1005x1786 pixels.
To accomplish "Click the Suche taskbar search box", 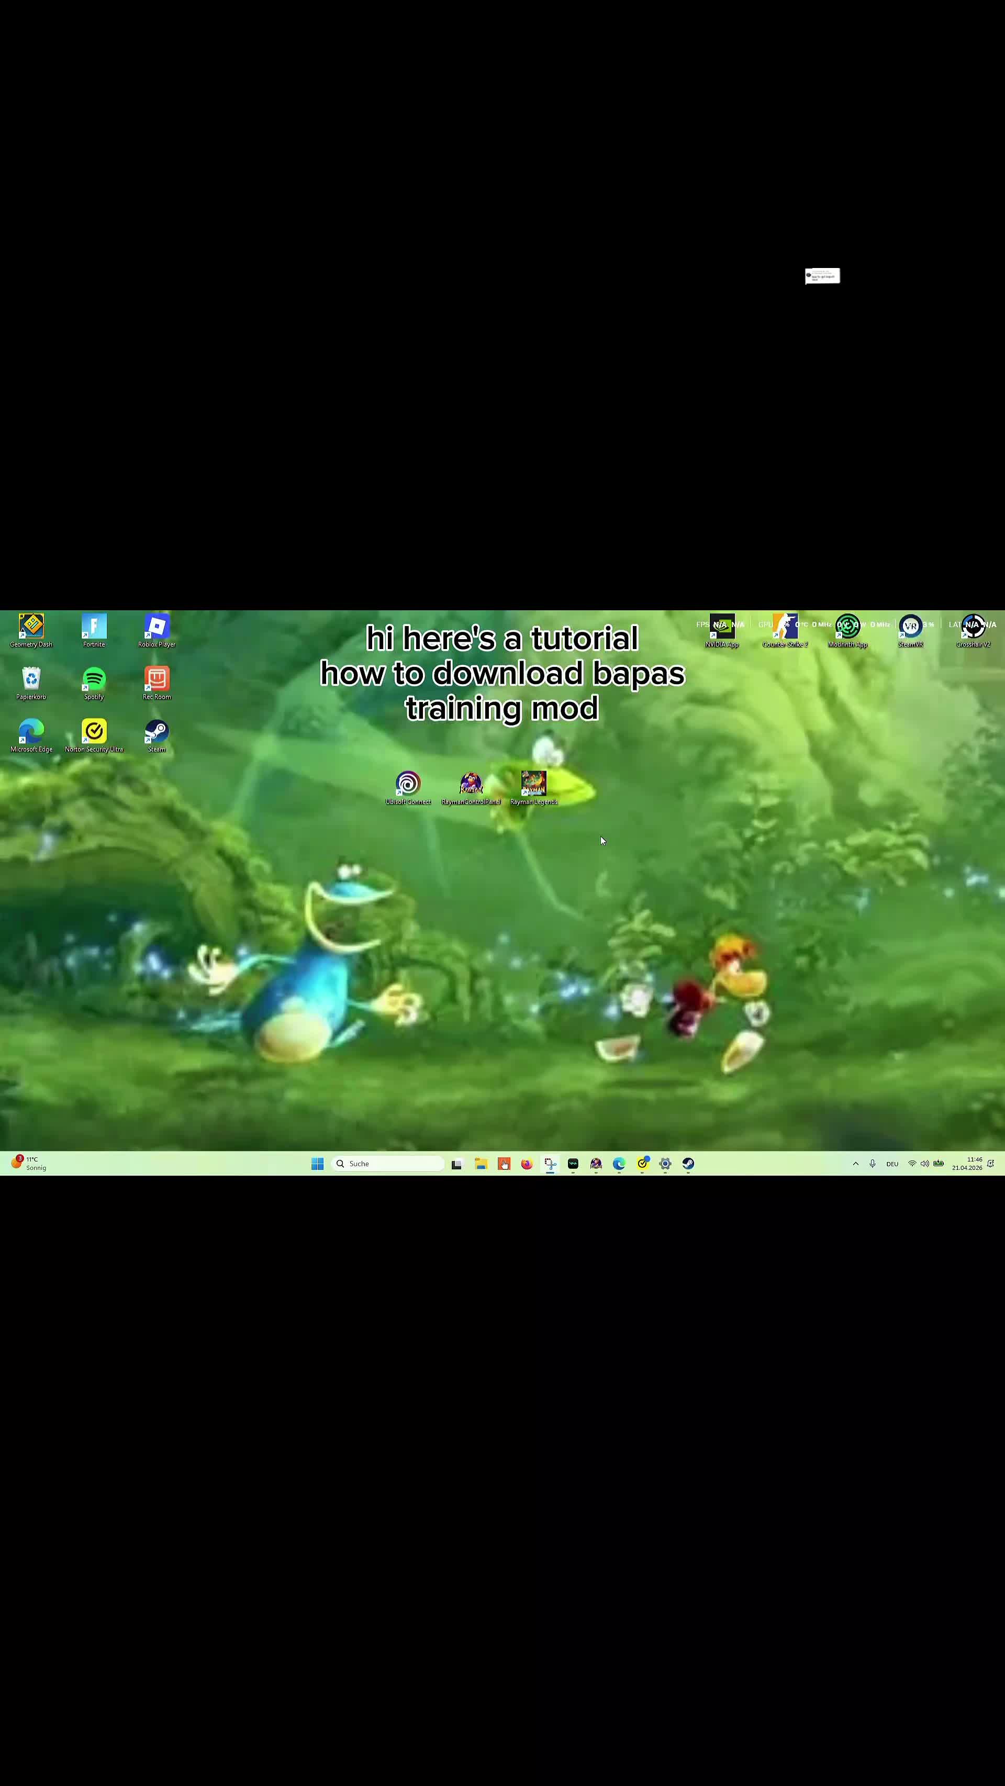I will coord(387,1164).
